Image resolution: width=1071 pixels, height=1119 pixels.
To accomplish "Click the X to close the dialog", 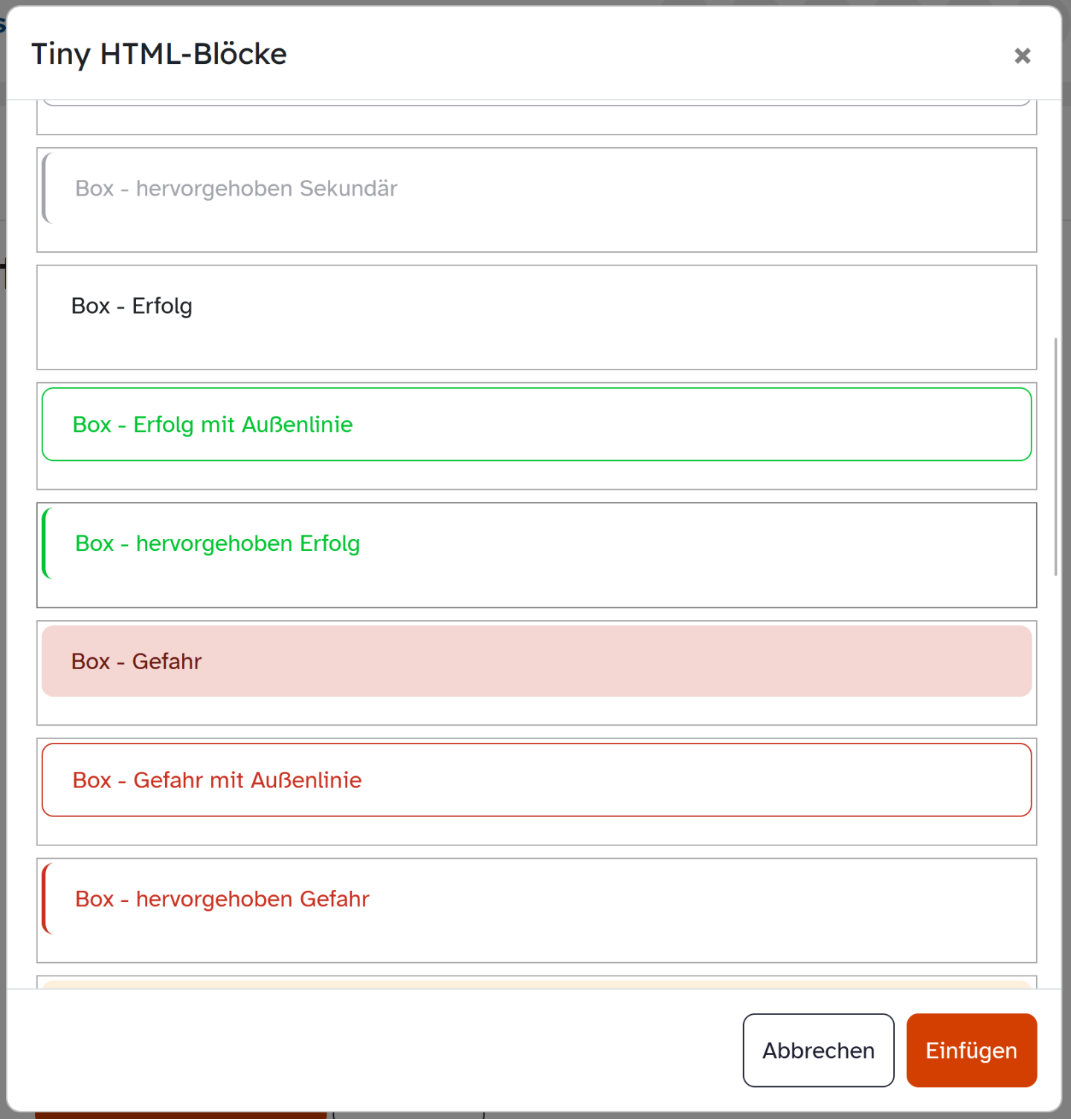I will (x=1023, y=56).
